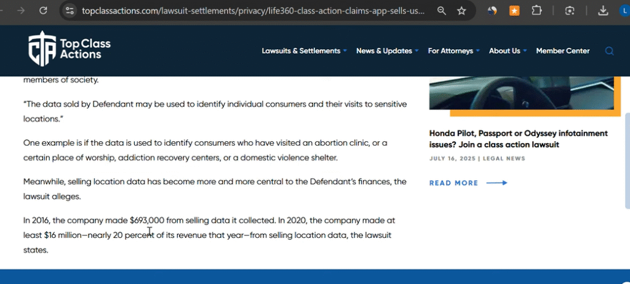630x284 pixels.
Task: Expand the News & Updates dropdown
Action: [387, 51]
